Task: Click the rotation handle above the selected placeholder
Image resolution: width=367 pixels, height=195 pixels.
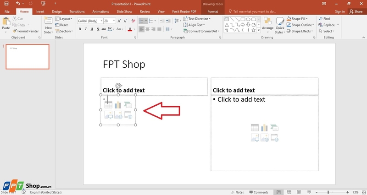Action: coord(119,86)
